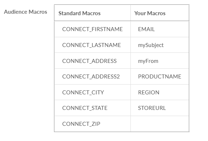Select the CONNECT_LASTNAME macro

click(x=92, y=45)
